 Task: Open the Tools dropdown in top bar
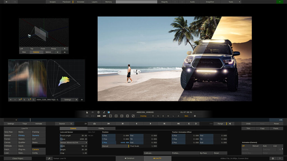[x=231, y=2]
